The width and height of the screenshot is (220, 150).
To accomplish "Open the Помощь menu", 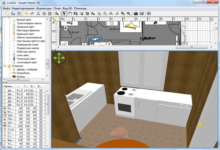I will [80, 8].
